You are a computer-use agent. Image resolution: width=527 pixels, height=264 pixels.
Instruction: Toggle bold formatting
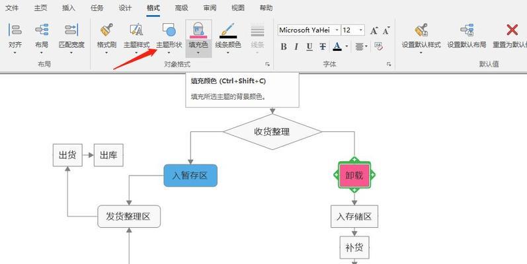click(x=284, y=47)
